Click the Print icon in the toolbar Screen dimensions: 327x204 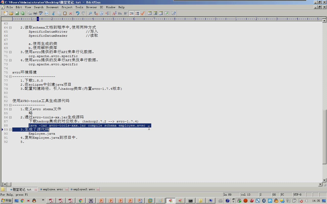[x=35, y=13]
